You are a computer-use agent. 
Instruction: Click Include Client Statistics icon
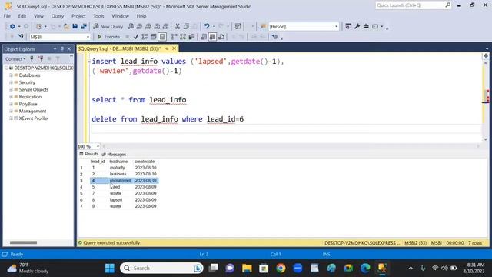pyautogui.click(x=191, y=37)
